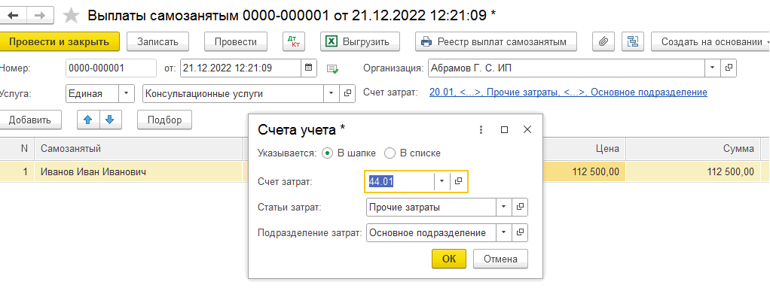This screenshot has height=294, width=770.
Task: Select the В списке radio option
Action: [x=412, y=153]
